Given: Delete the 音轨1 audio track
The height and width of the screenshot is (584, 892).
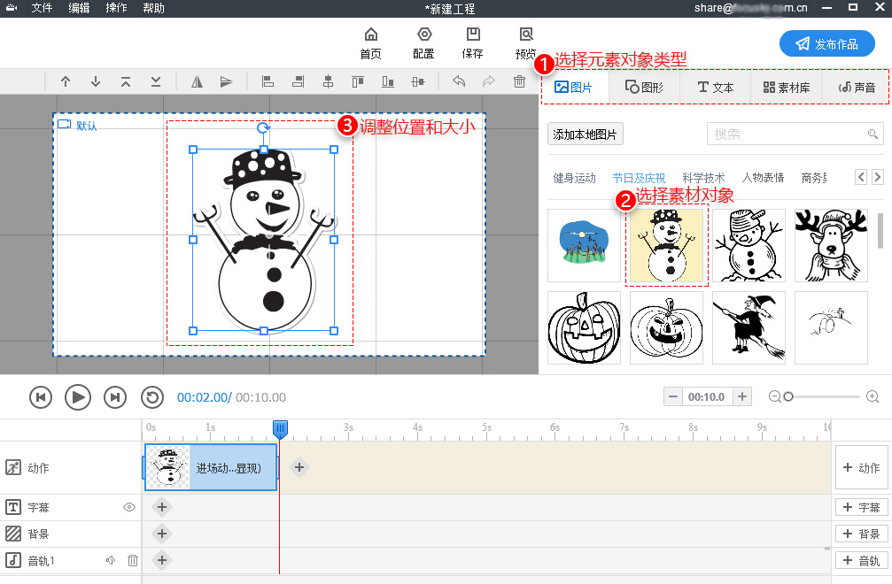Looking at the screenshot, I should click(x=133, y=561).
